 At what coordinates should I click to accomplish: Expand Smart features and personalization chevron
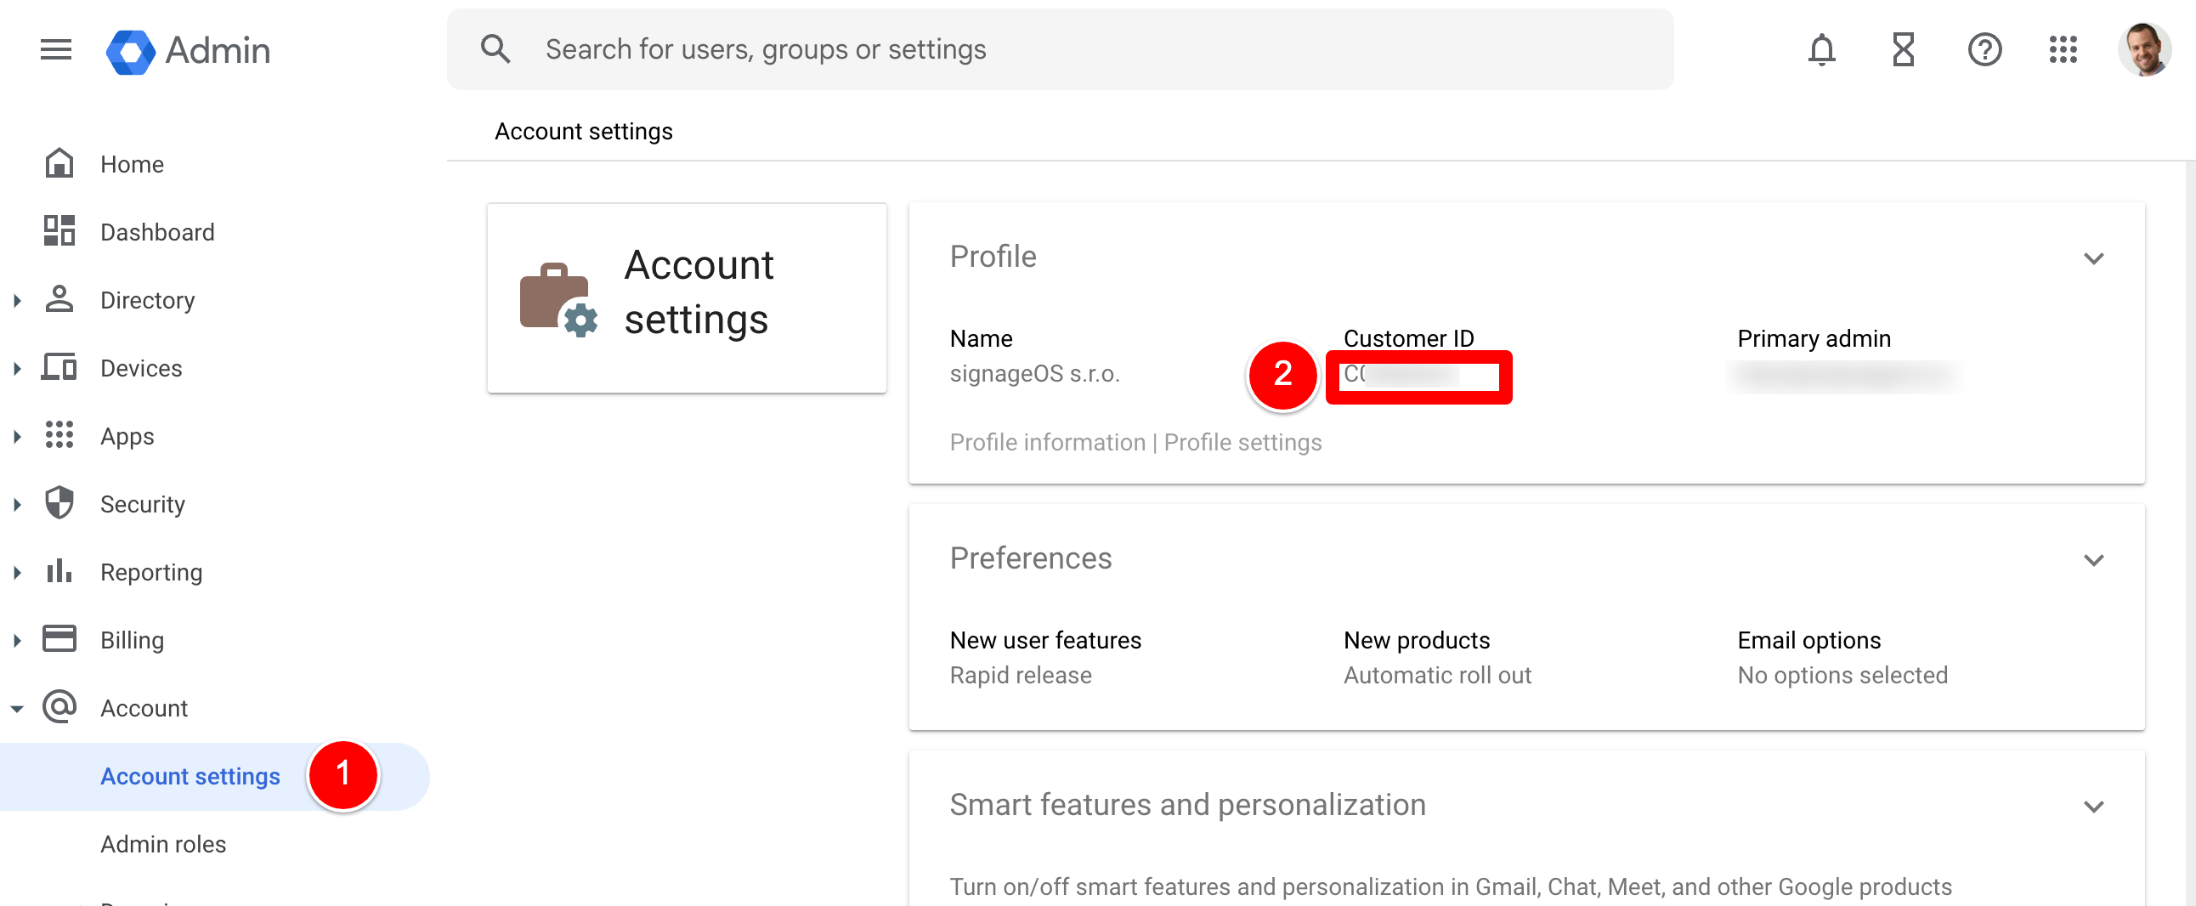click(2094, 807)
